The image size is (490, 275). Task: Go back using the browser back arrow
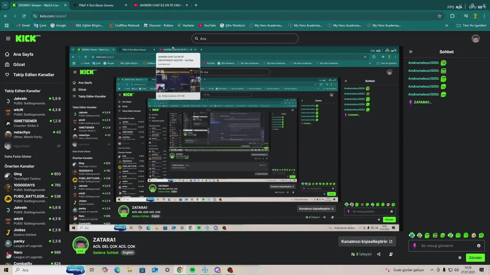point(6,16)
